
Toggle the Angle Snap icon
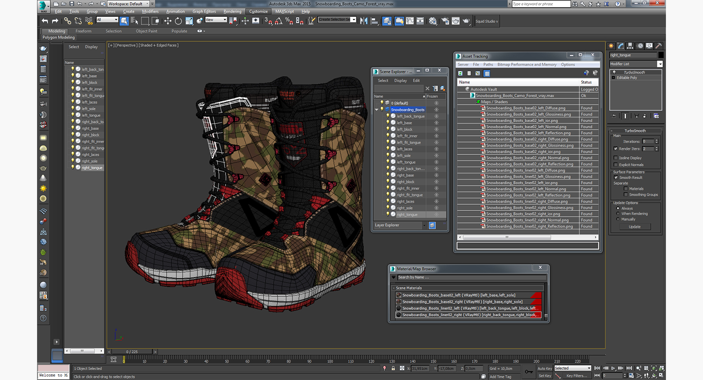pyautogui.click(x=278, y=21)
